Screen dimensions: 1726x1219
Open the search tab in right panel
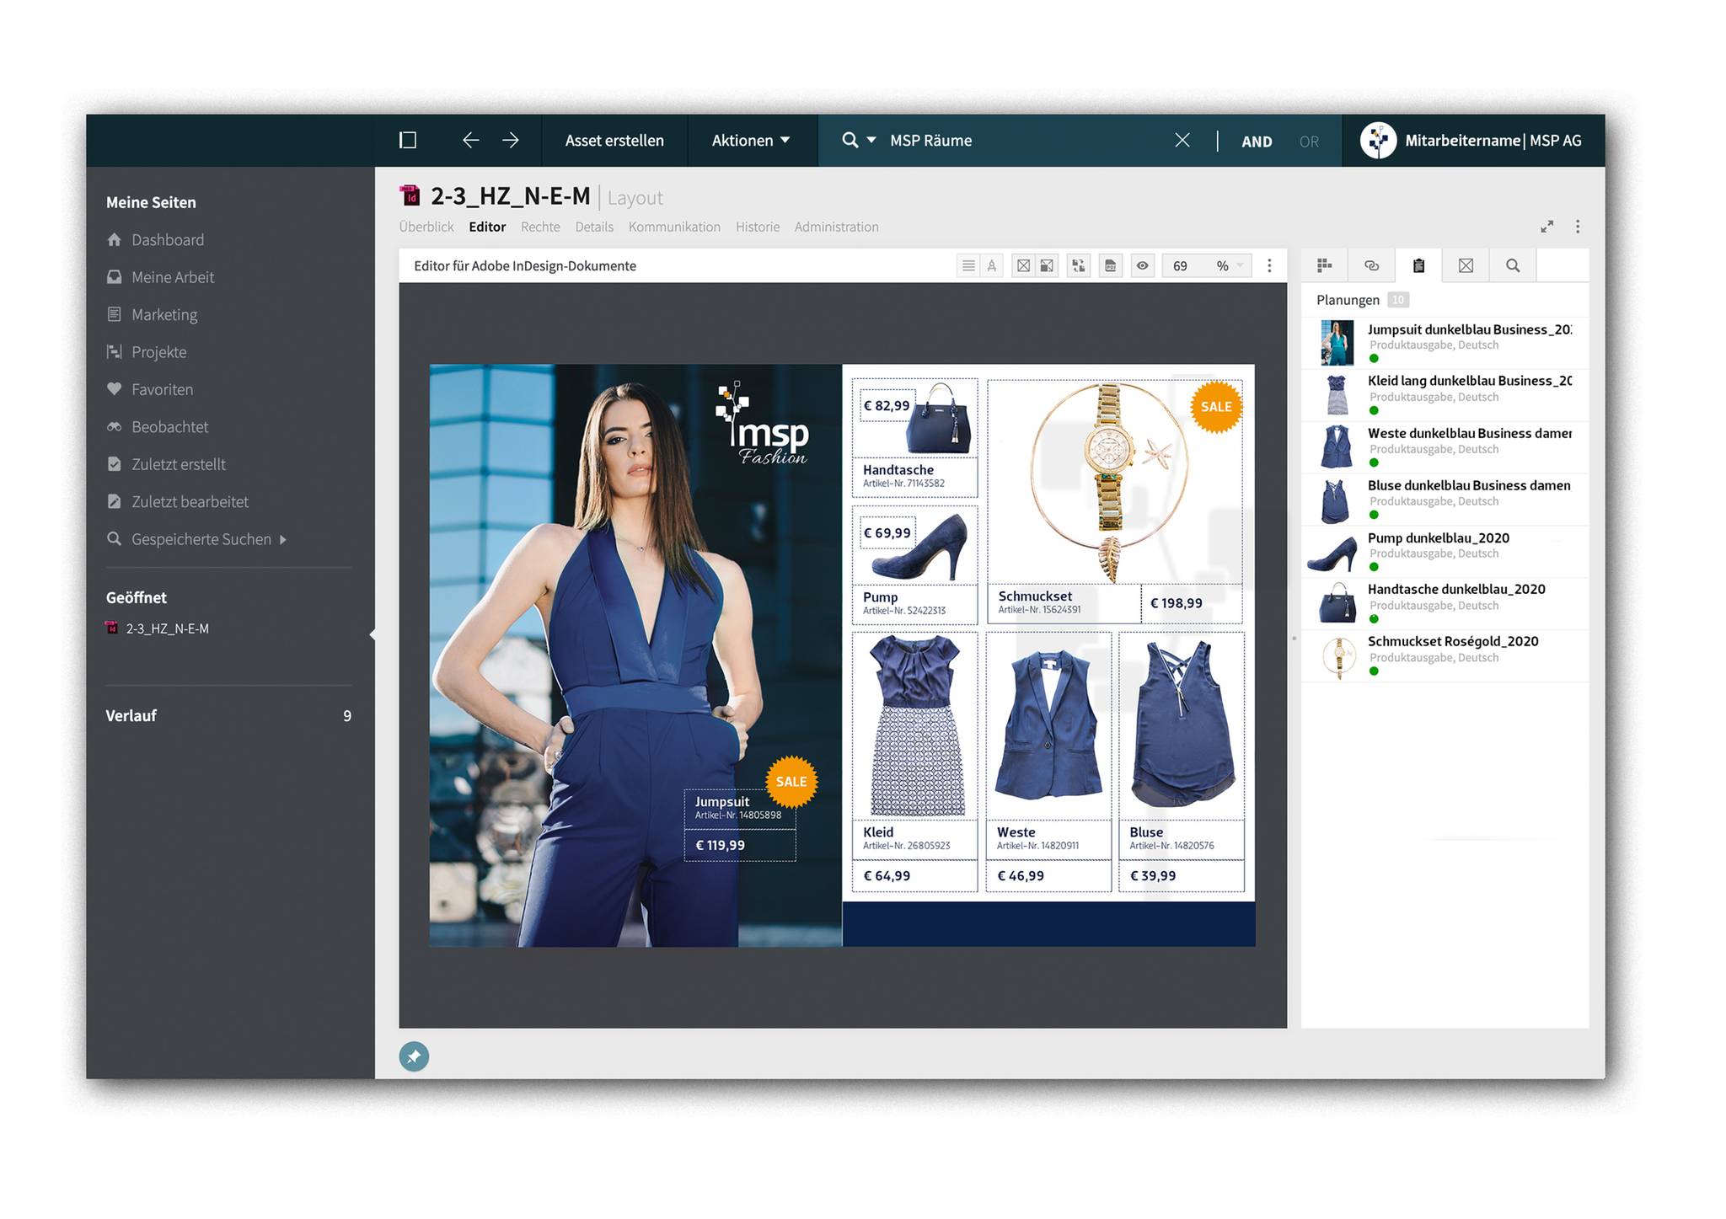1513,266
